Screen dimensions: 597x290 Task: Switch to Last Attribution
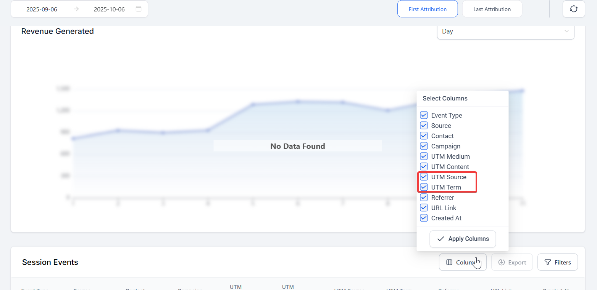[492, 9]
